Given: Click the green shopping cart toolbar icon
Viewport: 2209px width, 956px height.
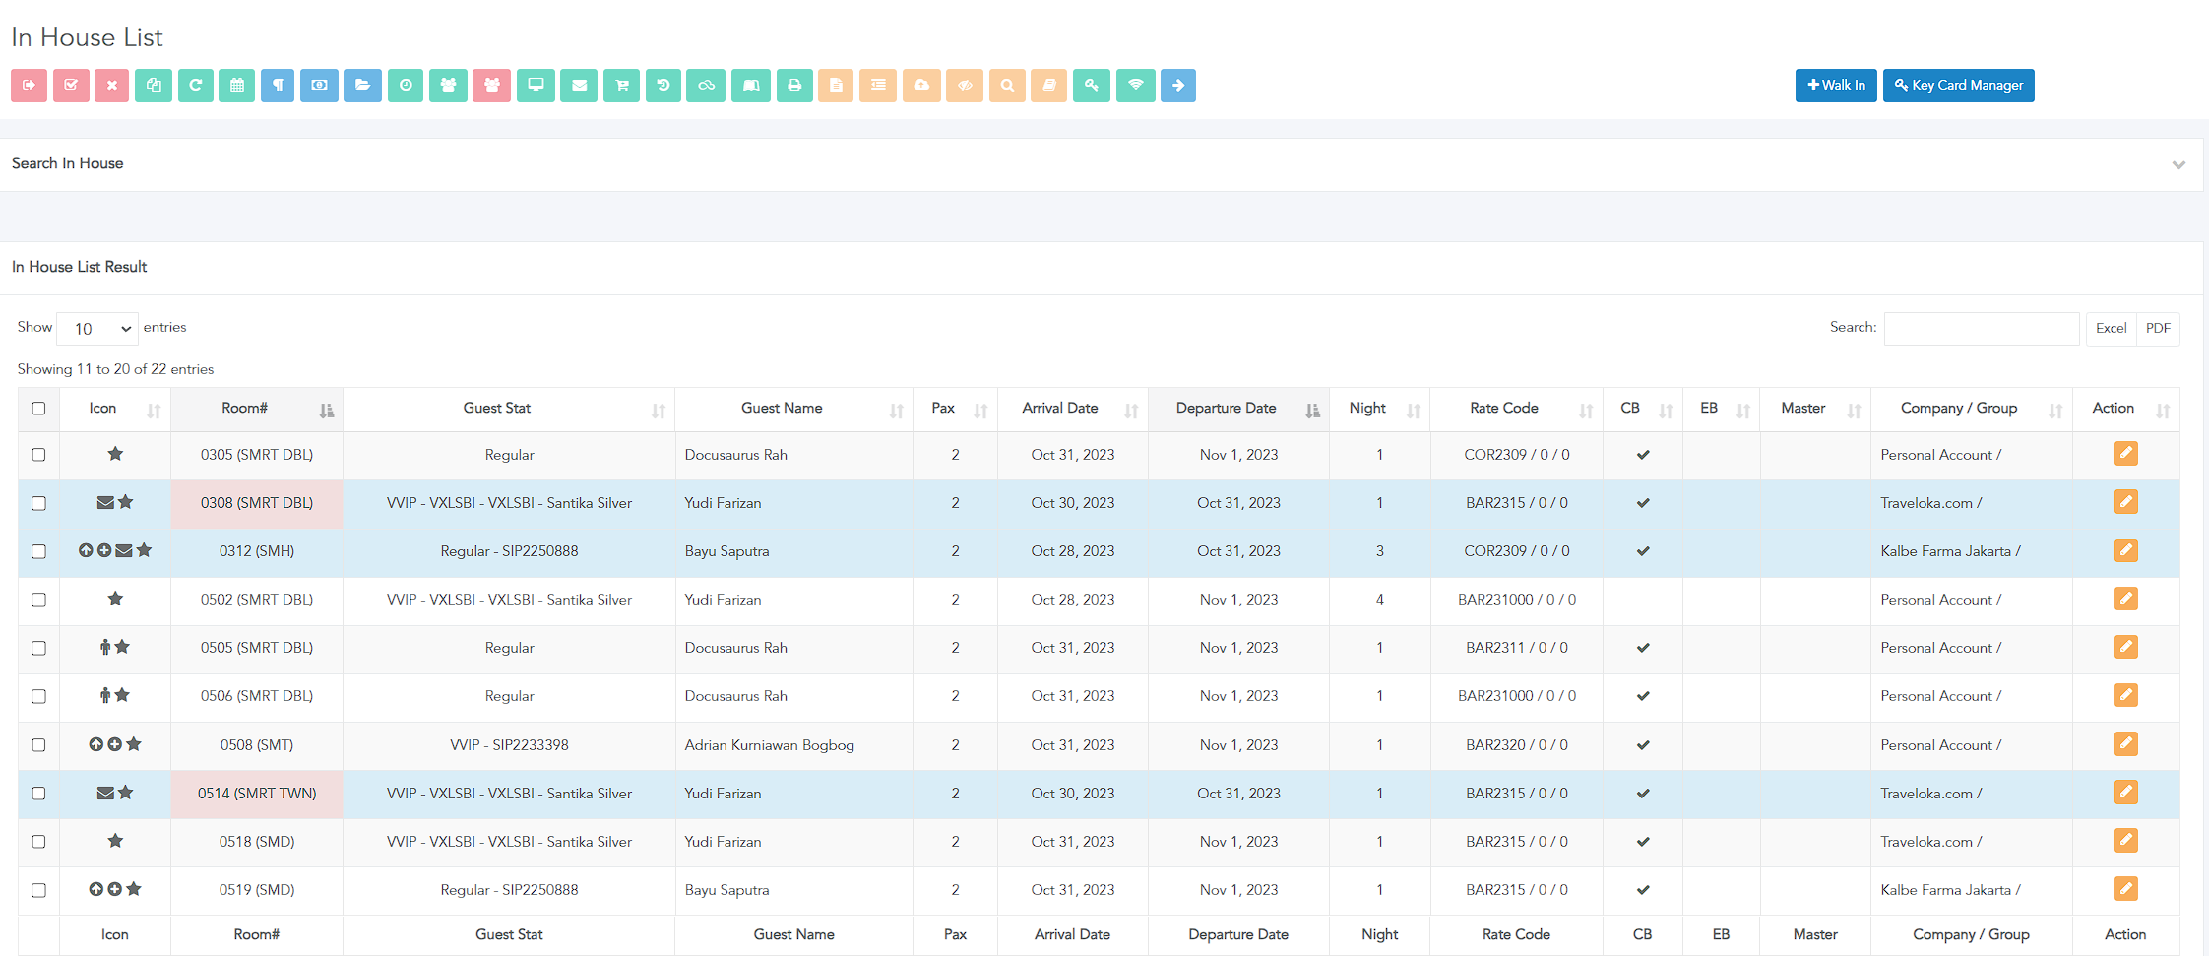Looking at the screenshot, I should pyautogui.click(x=621, y=86).
